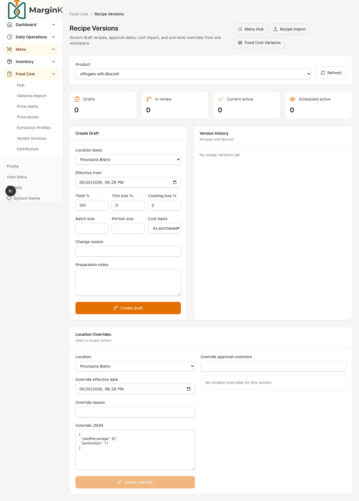Go to Hub under Food Cost

[21, 85]
